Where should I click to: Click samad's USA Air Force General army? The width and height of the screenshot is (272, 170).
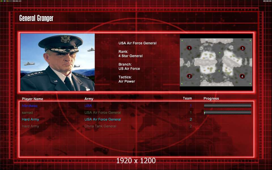(103, 112)
